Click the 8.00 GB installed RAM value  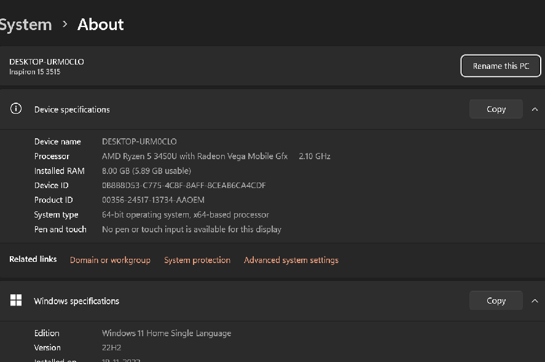click(146, 171)
